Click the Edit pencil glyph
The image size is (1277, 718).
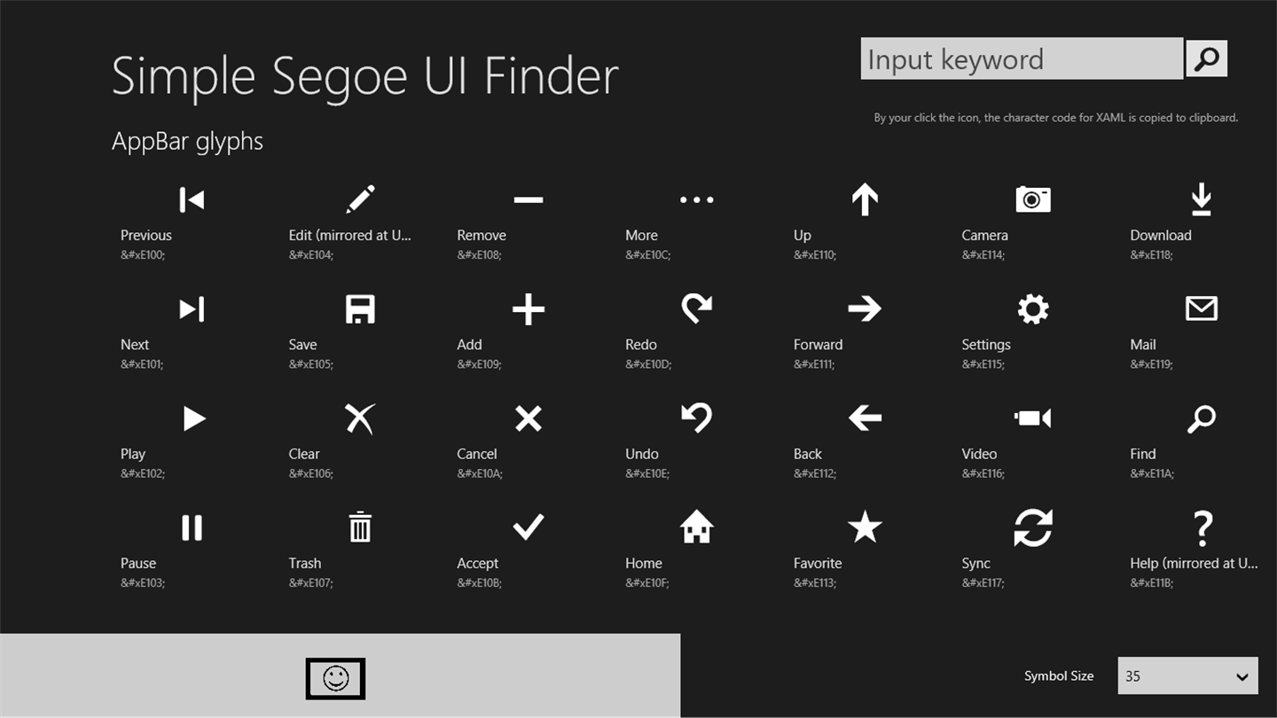360,200
